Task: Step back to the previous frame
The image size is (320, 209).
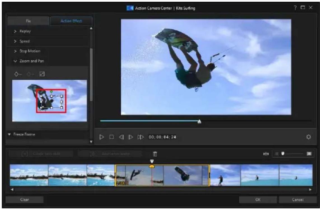Action: (x=121, y=137)
